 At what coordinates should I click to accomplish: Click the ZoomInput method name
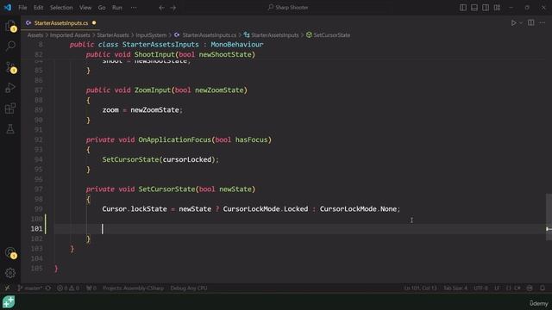click(x=153, y=90)
